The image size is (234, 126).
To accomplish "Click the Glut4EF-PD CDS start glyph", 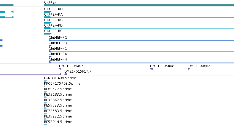I will click(x=50, y=46).
